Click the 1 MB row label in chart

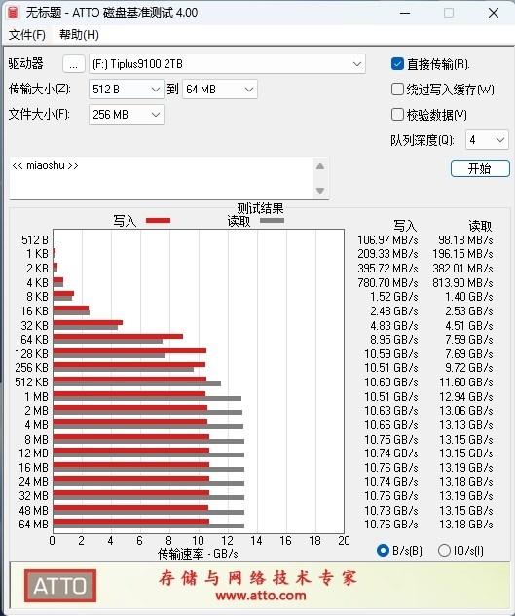pyautogui.click(x=36, y=397)
